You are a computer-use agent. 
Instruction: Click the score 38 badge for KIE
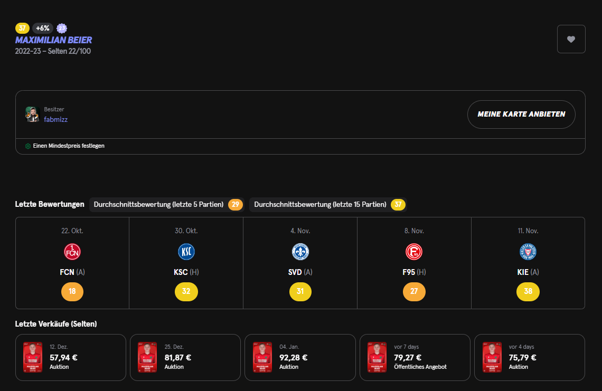click(528, 292)
